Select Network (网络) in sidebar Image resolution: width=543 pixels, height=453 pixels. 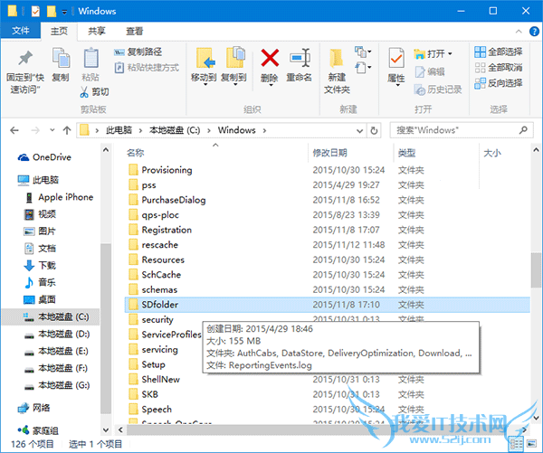tap(34, 408)
